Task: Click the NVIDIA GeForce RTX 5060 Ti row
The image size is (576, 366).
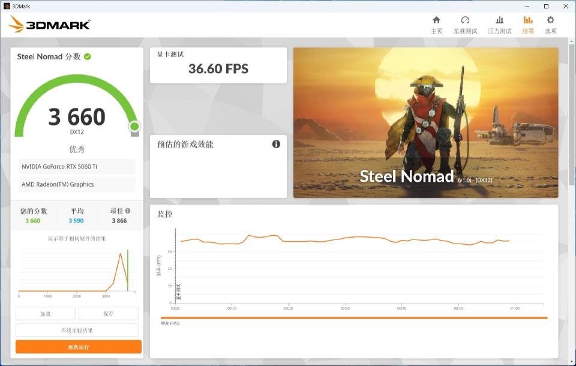Action: click(x=77, y=166)
